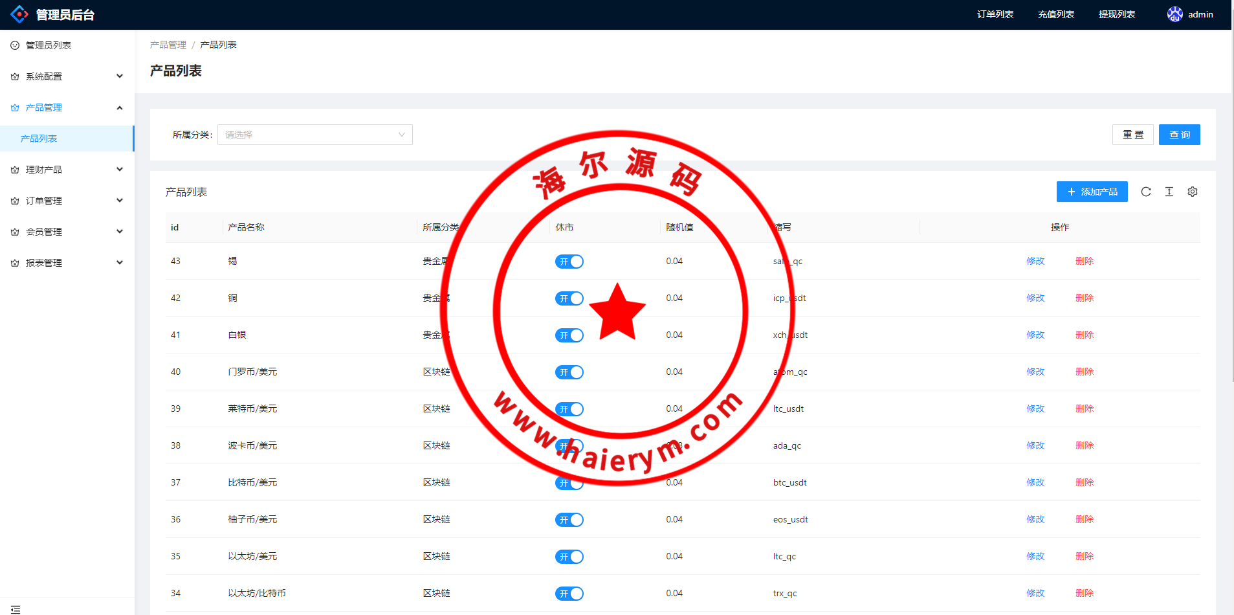Click the 理财产品 sidebar icon
The width and height of the screenshot is (1234, 615).
pyautogui.click(x=15, y=170)
